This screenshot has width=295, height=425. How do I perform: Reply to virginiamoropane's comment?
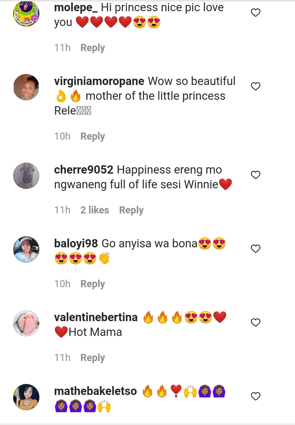(93, 136)
